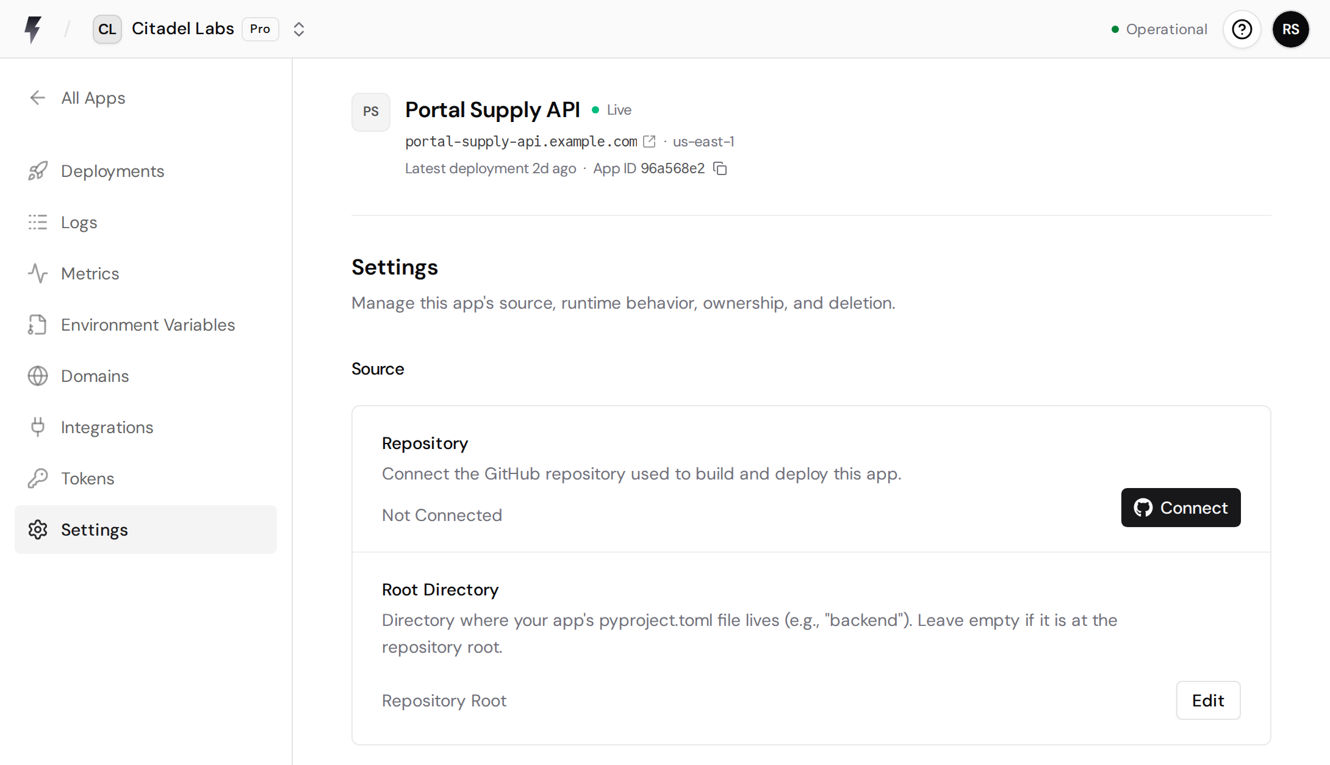Viewport: 1330px width, 765px height.
Task: Click the Connect GitHub button
Action: tap(1181, 508)
